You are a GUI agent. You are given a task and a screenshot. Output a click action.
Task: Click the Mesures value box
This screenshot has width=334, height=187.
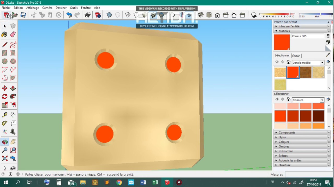[x=309, y=175]
